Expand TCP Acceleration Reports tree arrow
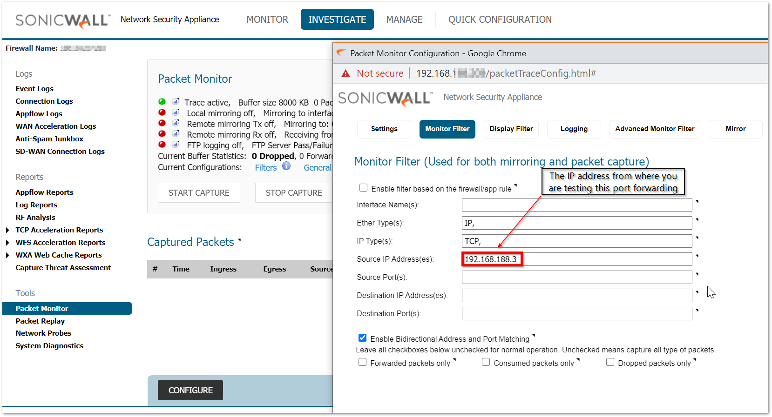This screenshot has height=417, width=772. pyautogui.click(x=7, y=230)
